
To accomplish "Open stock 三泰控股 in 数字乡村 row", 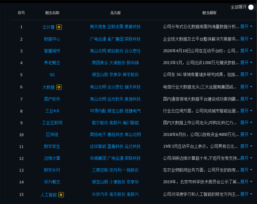I will point(100,170).
